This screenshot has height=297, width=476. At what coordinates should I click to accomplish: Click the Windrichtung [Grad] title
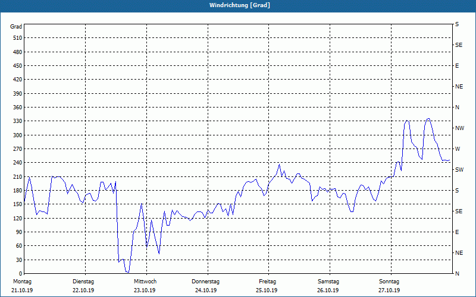coord(240,5)
